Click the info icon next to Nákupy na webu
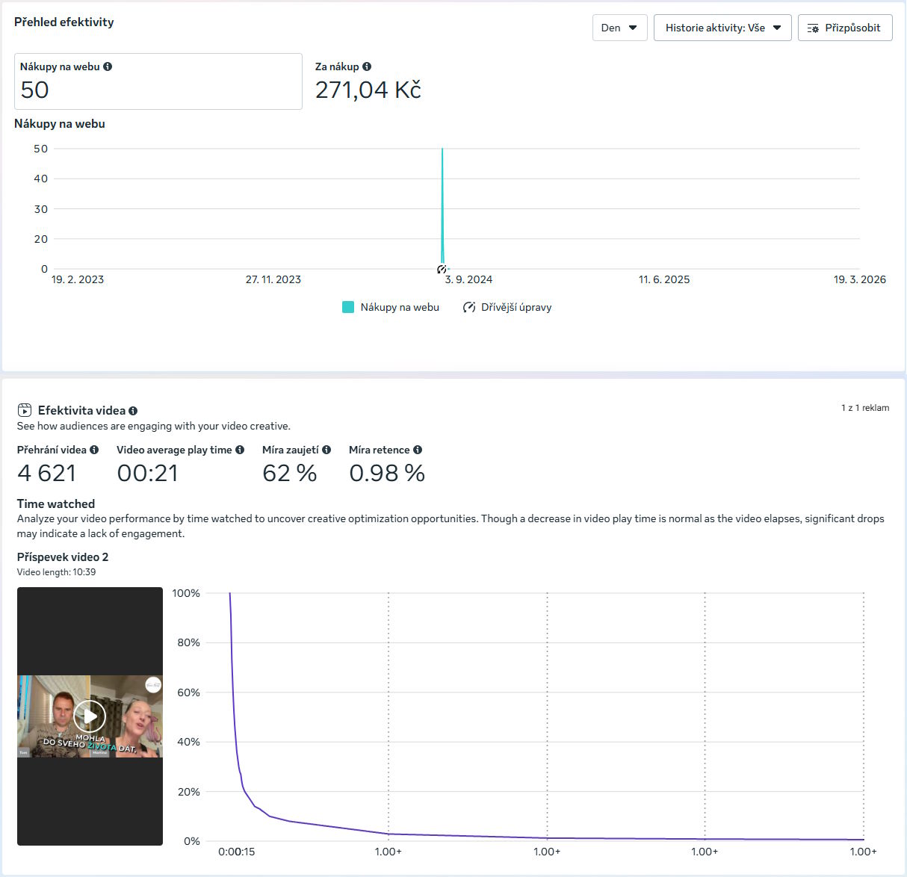 point(108,66)
